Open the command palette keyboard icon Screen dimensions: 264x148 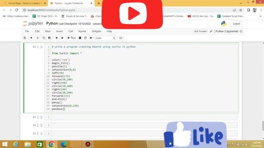(x=121, y=38)
